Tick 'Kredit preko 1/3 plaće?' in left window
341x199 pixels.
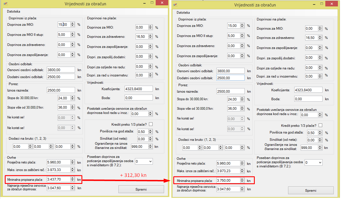point(151,124)
